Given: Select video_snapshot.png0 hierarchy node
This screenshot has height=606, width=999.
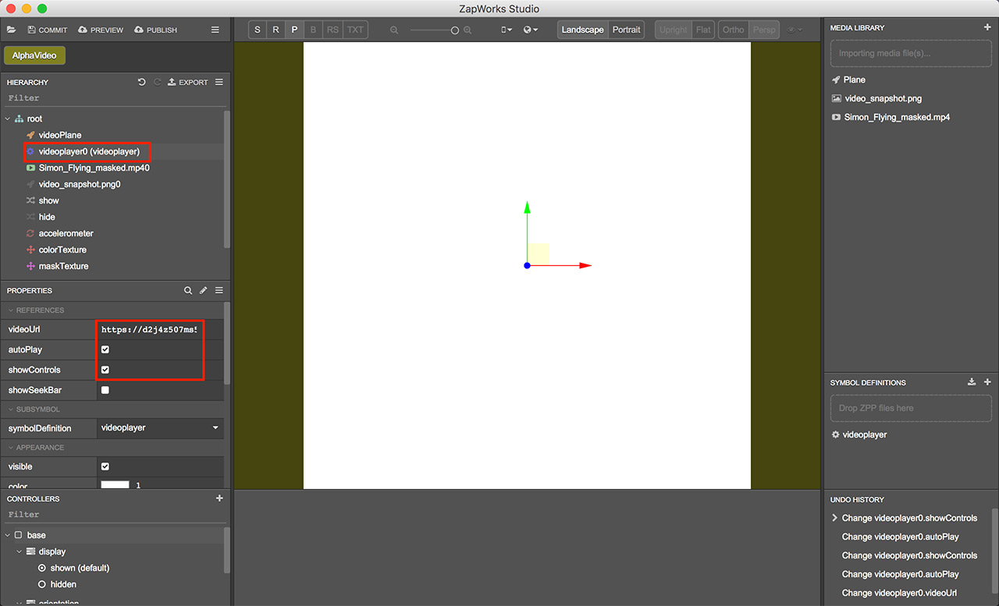Looking at the screenshot, I should [79, 184].
